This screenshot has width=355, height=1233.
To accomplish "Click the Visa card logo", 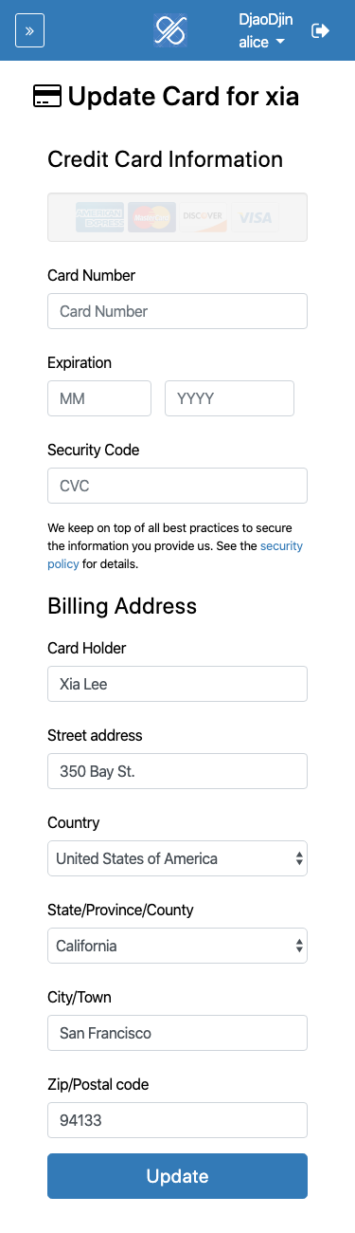I will 255,217.
